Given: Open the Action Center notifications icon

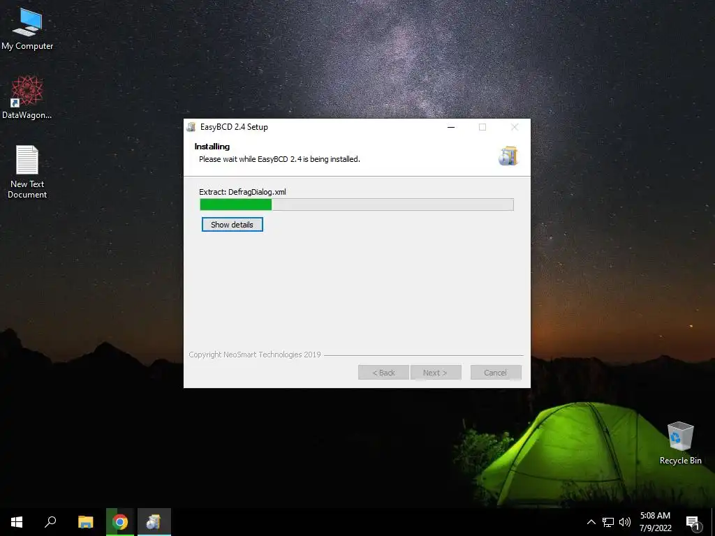Looking at the screenshot, I should pos(693,522).
